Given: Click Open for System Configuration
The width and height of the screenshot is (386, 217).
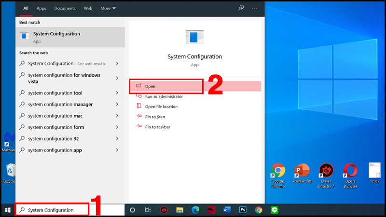Looking at the screenshot, I should coord(150,86).
